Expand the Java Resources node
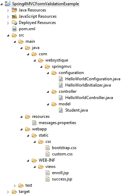This screenshot has width=127, height=195. click(x=8, y=10)
